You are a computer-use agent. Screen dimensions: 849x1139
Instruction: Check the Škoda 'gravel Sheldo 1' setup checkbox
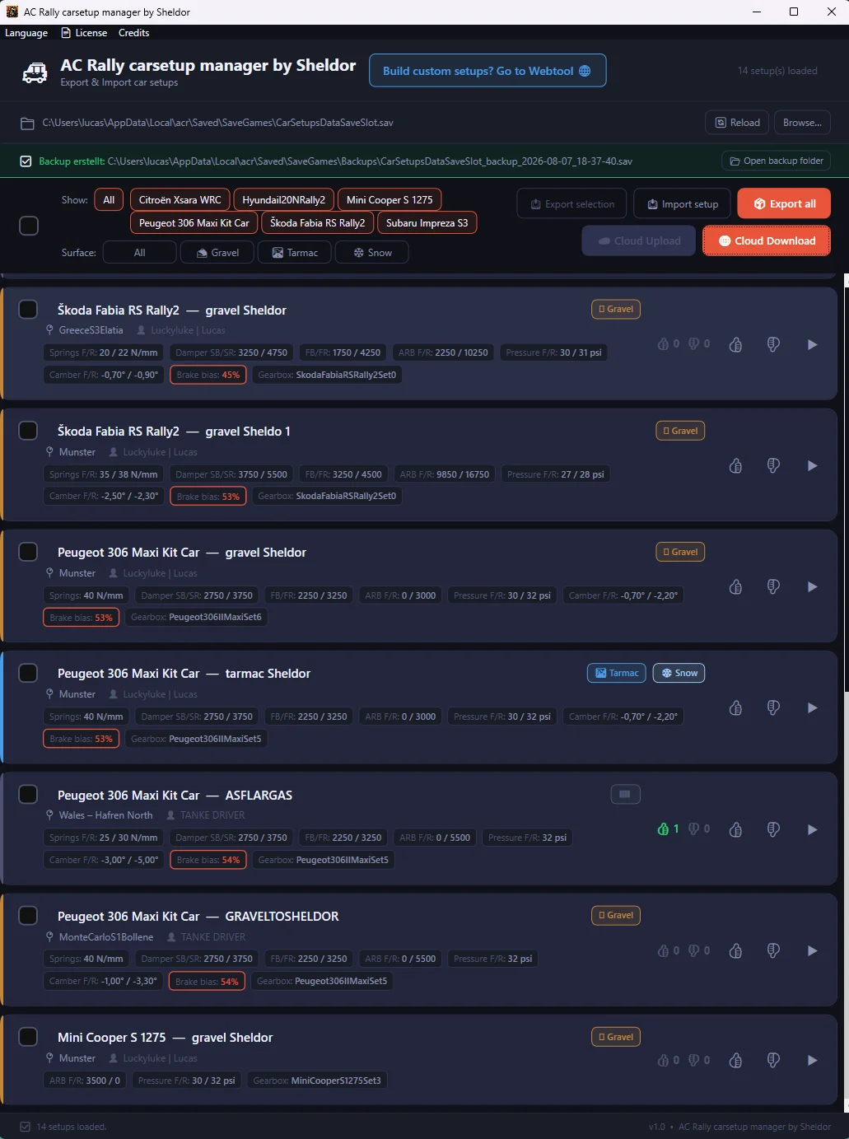[x=28, y=430]
